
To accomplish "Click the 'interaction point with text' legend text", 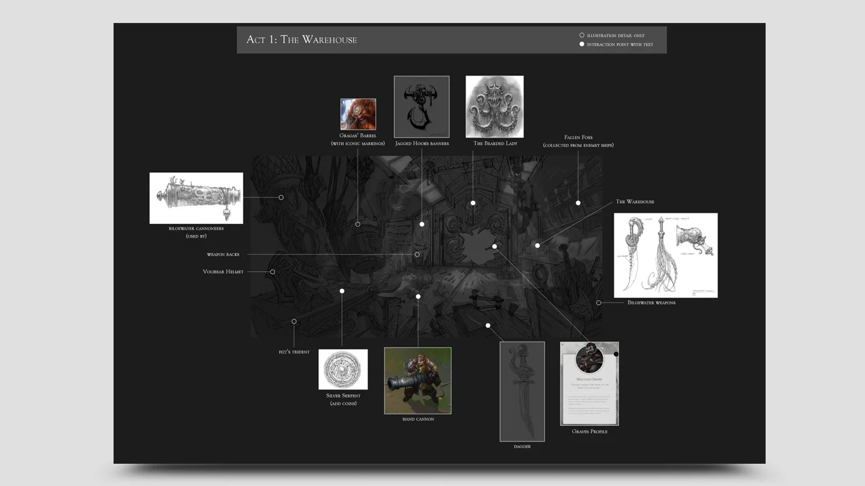I will click(620, 45).
